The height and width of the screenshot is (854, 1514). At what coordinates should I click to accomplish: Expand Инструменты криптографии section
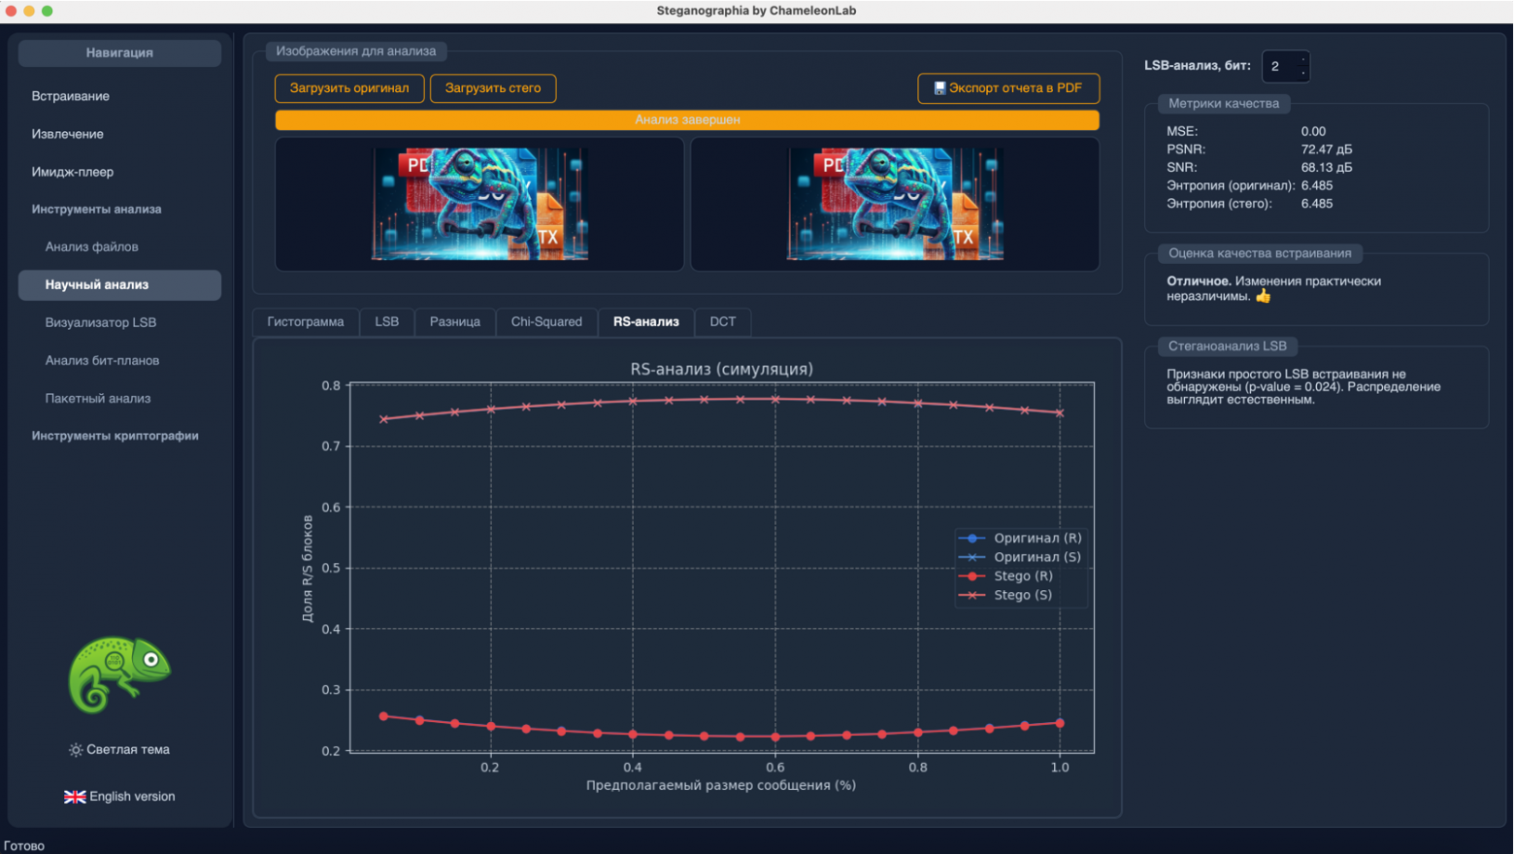(115, 436)
